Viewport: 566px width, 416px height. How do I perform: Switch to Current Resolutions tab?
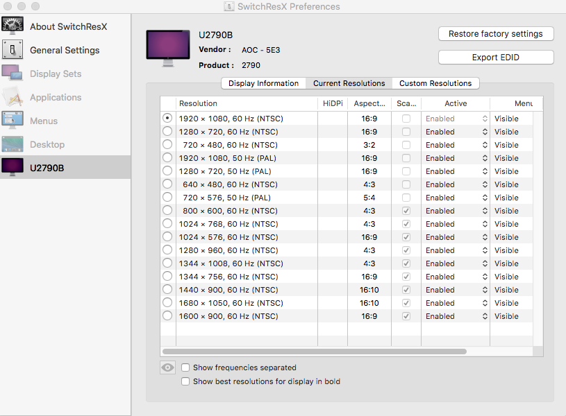point(349,83)
